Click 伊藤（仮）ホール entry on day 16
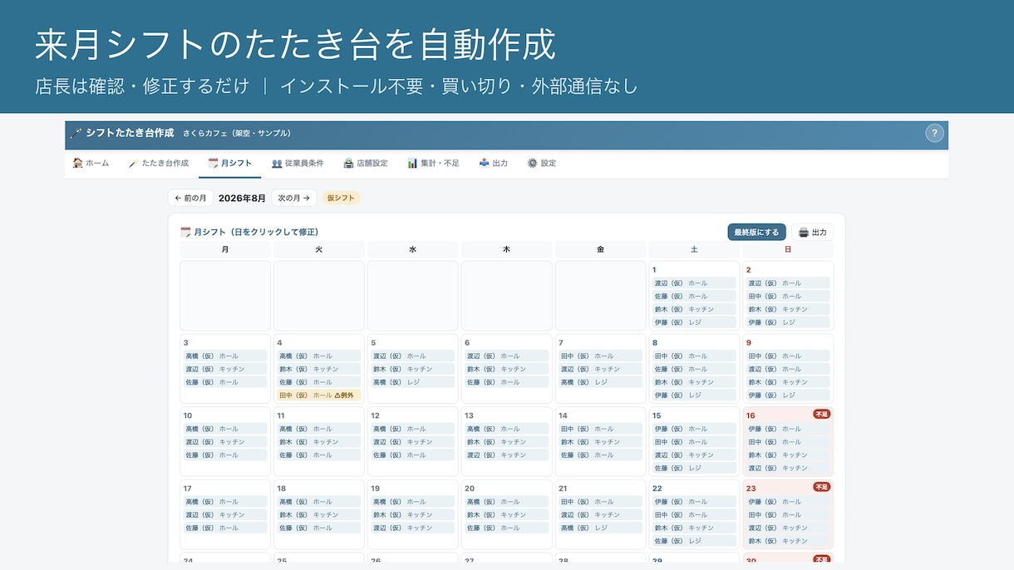 click(788, 429)
